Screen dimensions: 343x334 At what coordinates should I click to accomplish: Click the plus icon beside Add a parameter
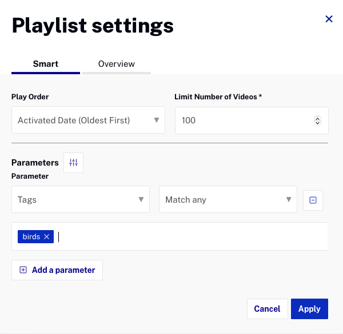point(23,270)
